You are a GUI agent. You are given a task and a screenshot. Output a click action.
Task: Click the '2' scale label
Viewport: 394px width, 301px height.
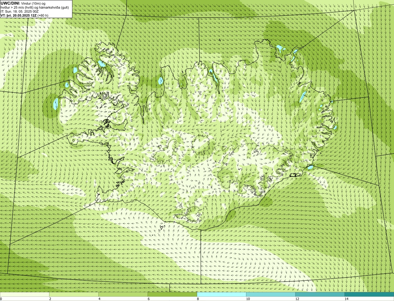pyautogui.click(x=50, y=299)
